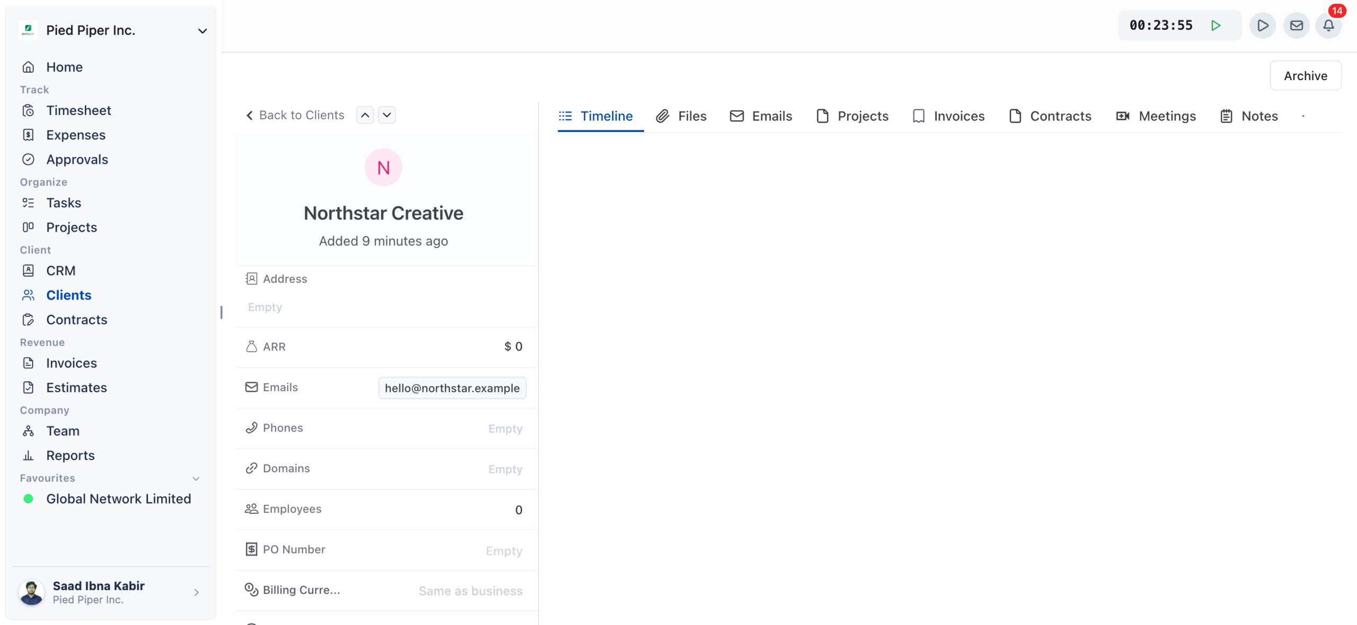Screen dimensions: 1357x625
Task: Collapse the Favourites section chevron
Action: [x=196, y=478]
